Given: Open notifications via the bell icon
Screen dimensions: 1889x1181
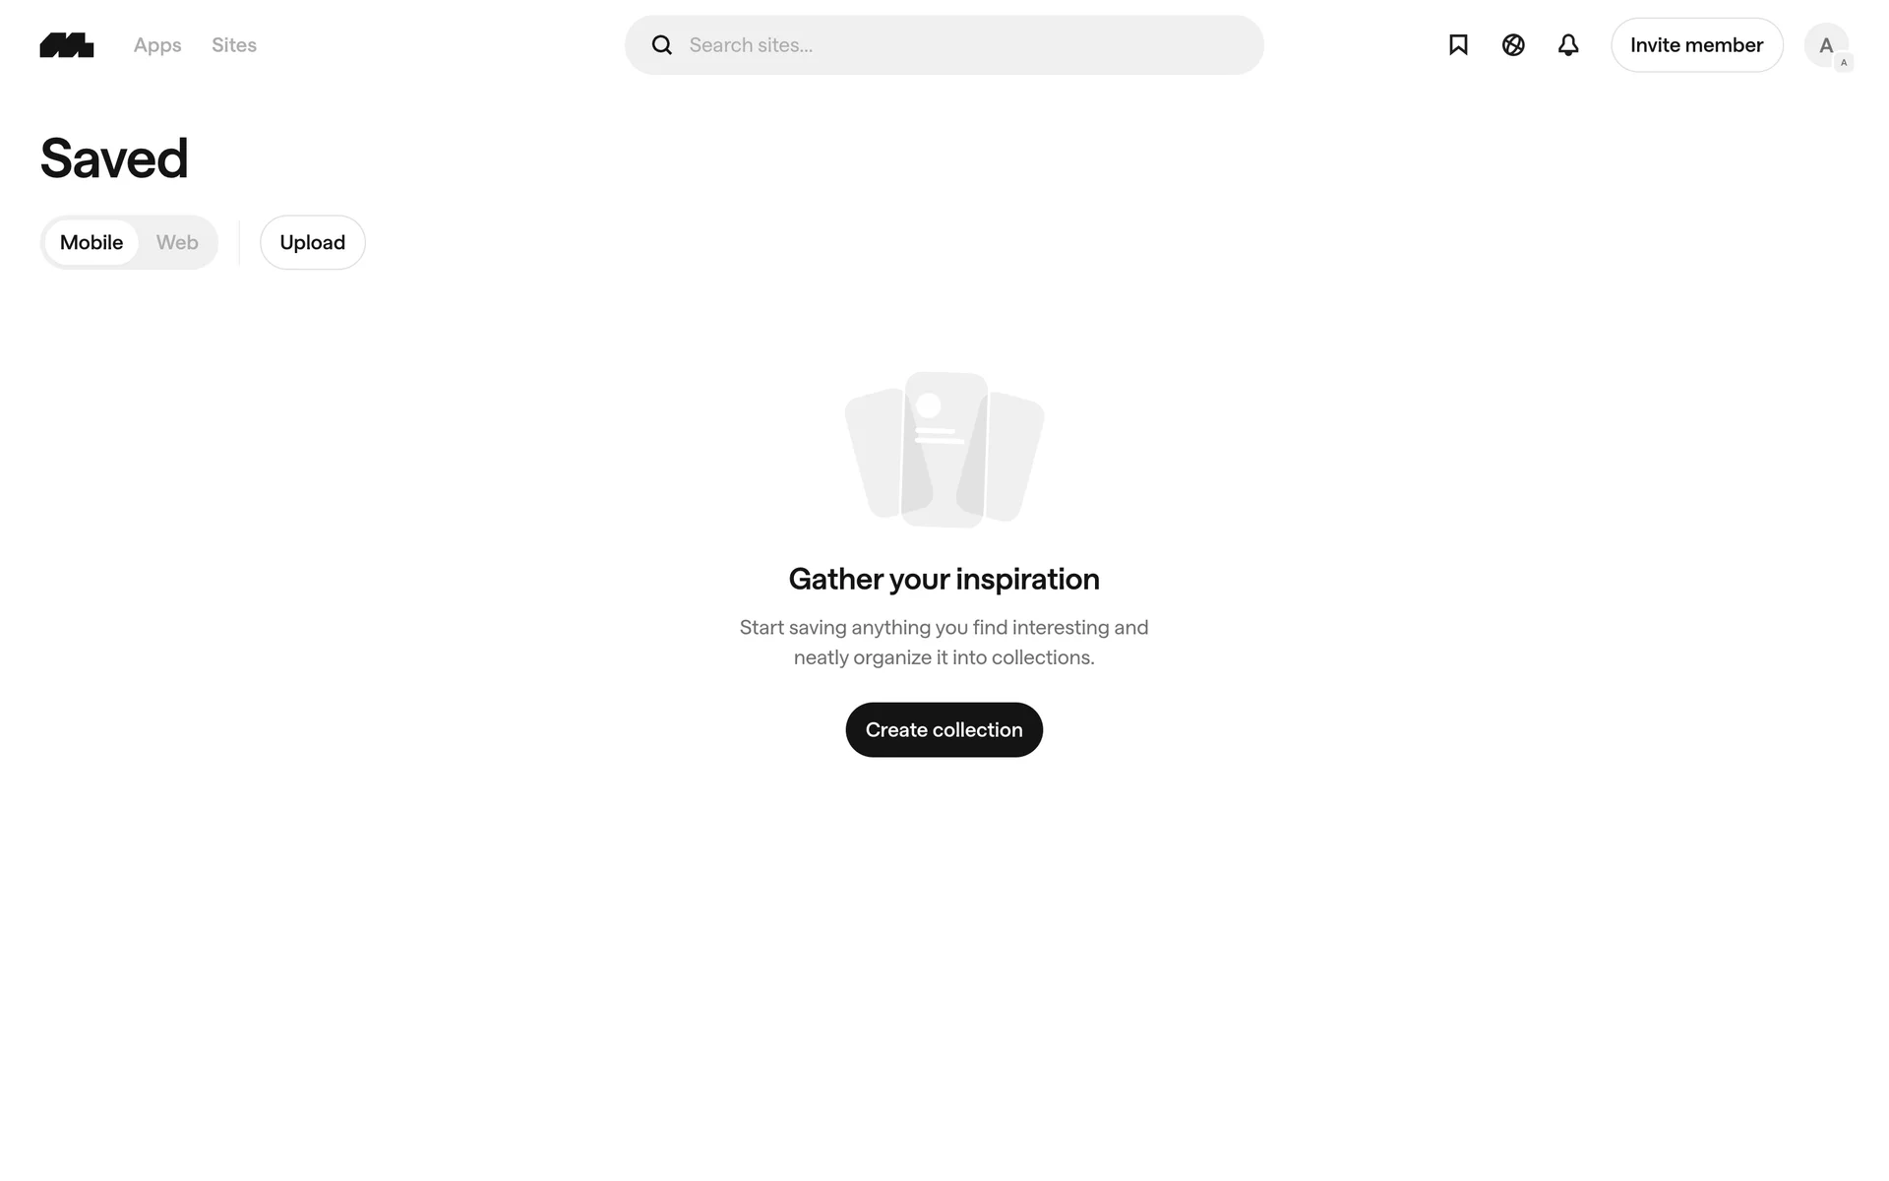Looking at the screenshot, I should click(x=1568, y=45).
